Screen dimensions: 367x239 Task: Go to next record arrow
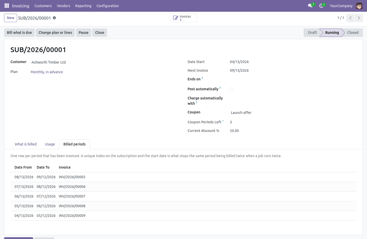click(x=359, y=18)
